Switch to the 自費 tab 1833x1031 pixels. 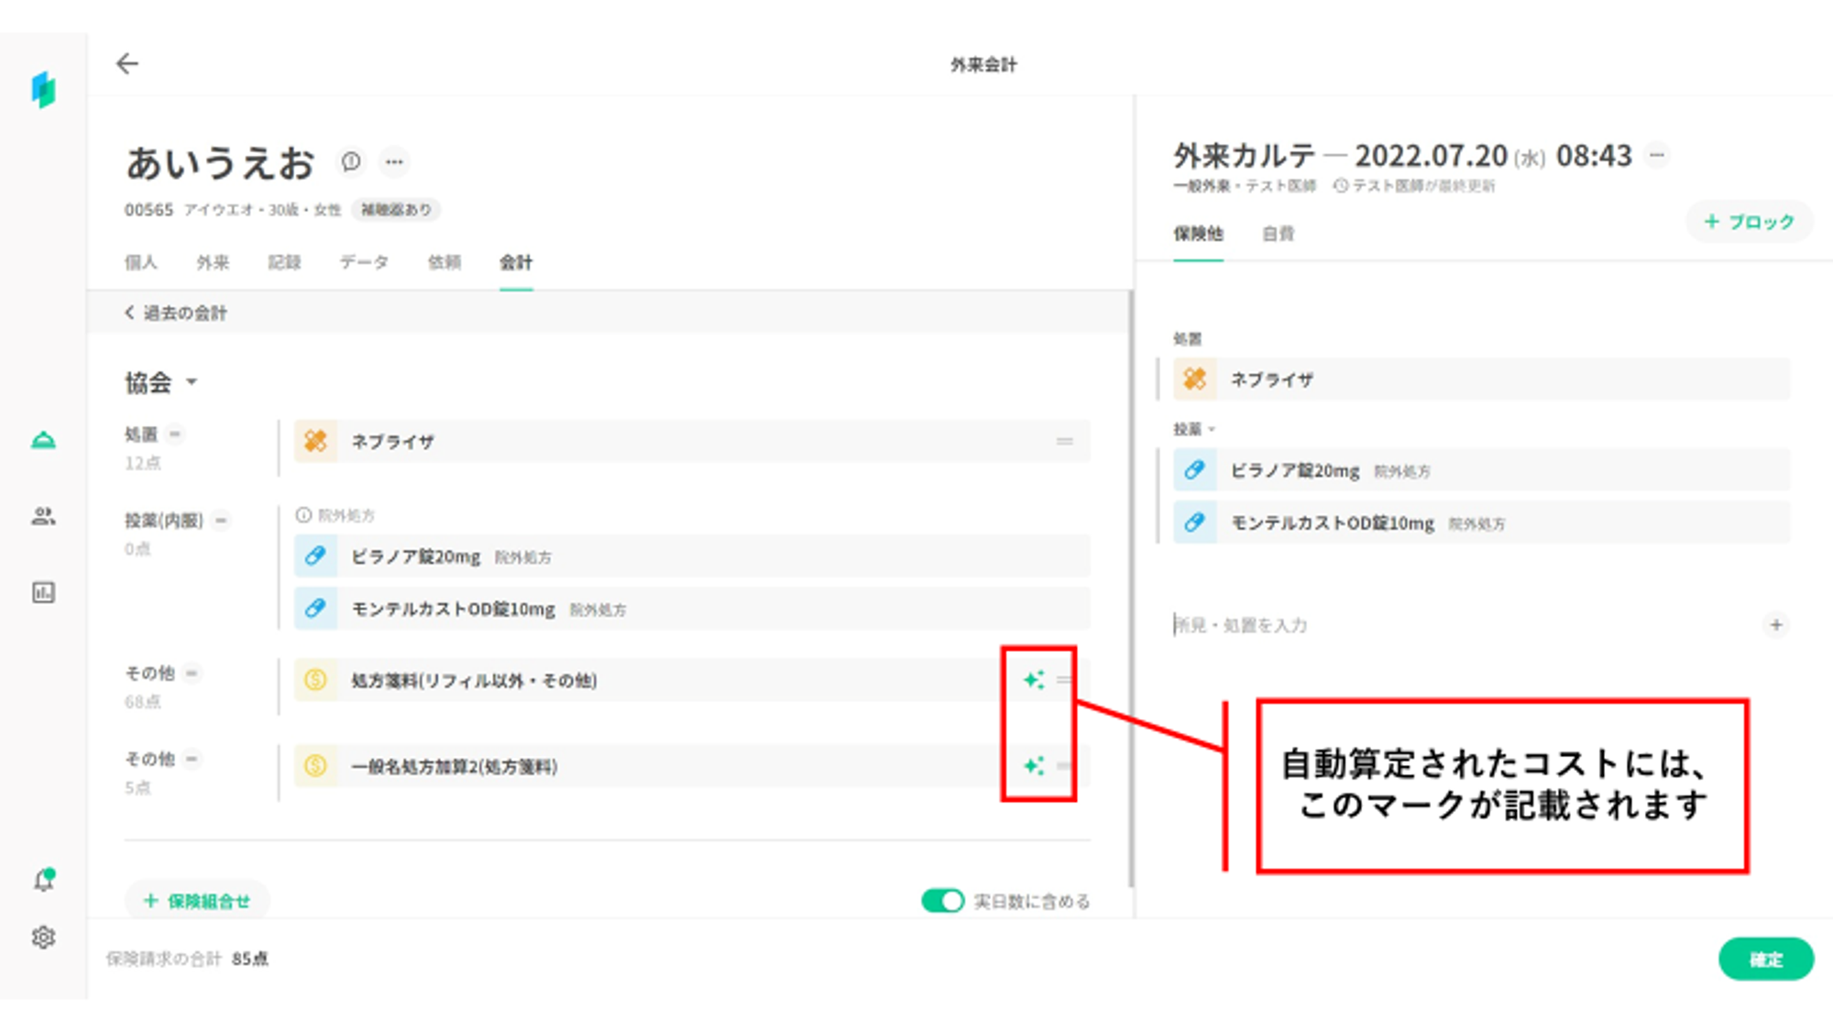pyautogui.click(x=1278, y=234)
